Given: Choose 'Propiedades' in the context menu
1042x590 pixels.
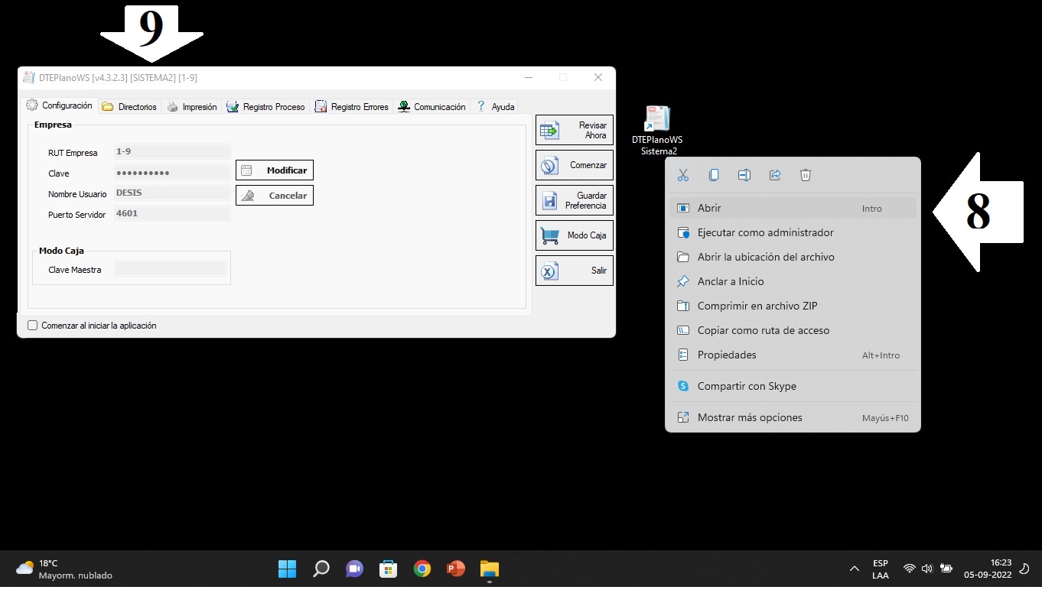Looking at the screenshot, I should coord(727,355).
